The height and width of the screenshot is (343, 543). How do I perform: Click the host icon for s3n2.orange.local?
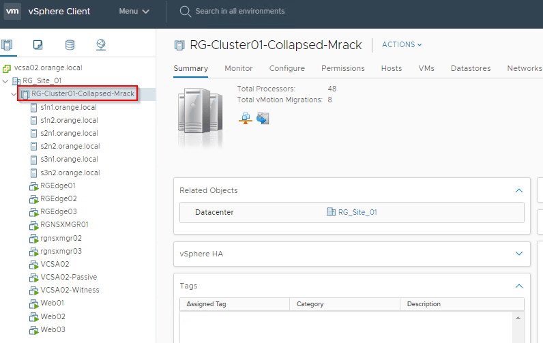[x=33, y=173]
